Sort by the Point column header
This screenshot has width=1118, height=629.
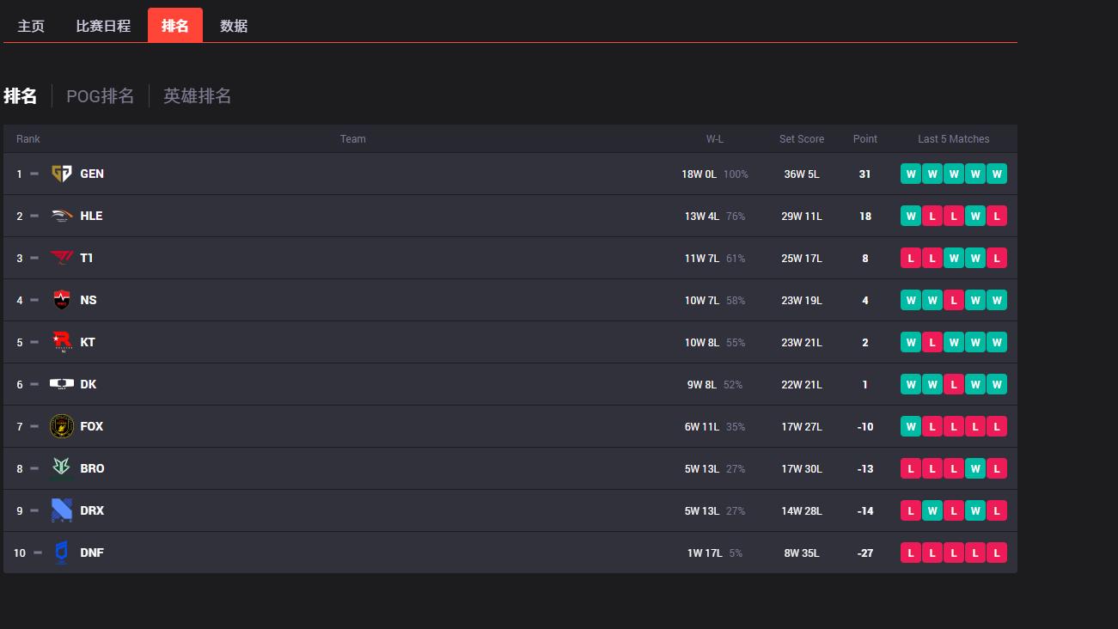(865, 139)
